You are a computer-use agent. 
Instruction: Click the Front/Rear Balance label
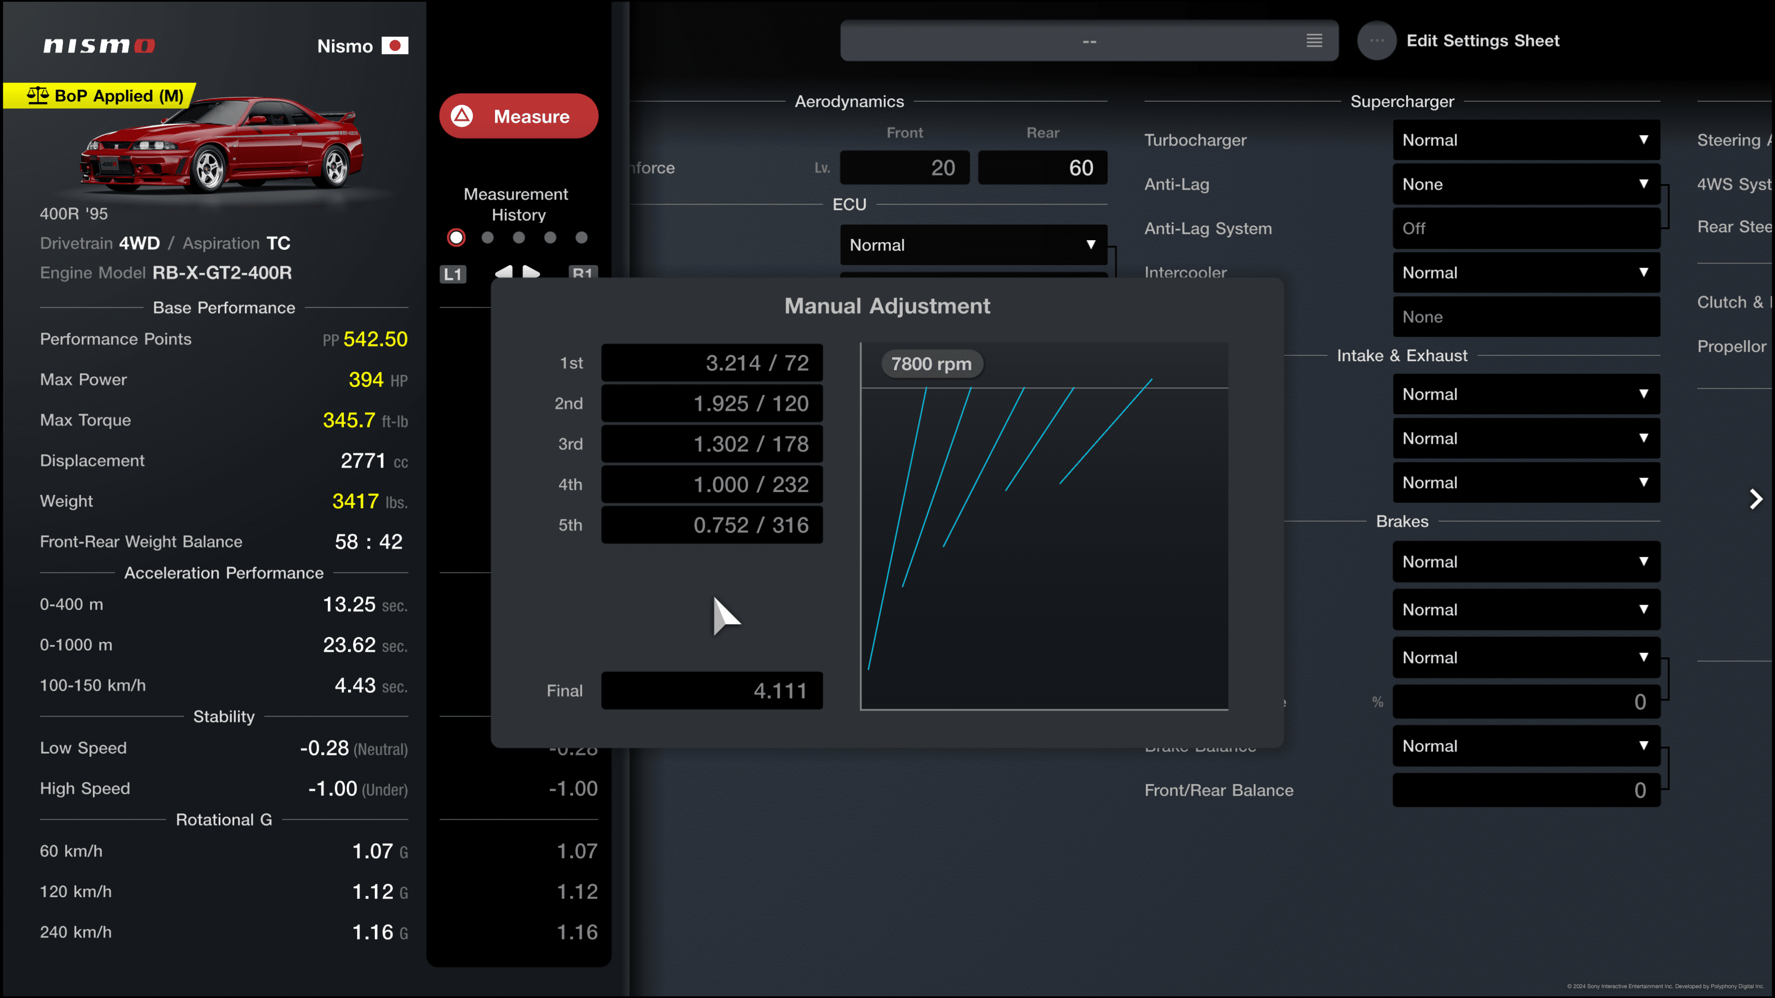tap(1218, 790)
